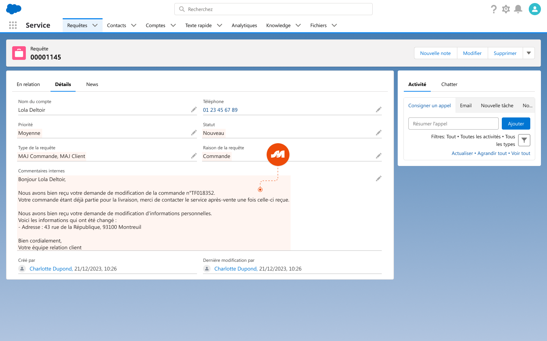Expand the Contacts tab chevron
Image resolution: width=547 pixels, height=341 pixels.
click(x=134, y=25)
